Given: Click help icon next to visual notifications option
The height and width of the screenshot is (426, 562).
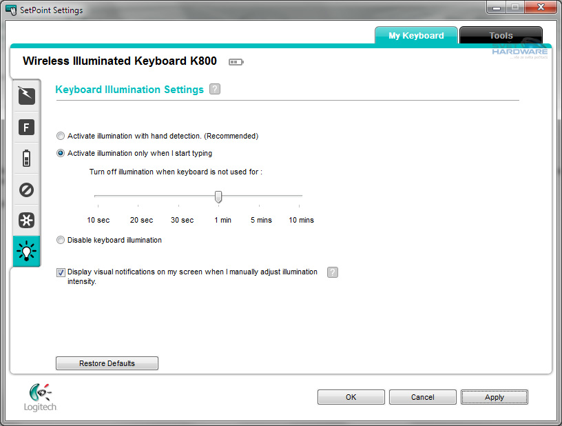Looking at the screenshot, I should (333, 272).
